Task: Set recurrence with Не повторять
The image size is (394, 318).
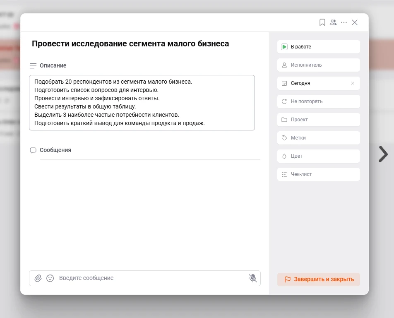Action: click(318, 101)
